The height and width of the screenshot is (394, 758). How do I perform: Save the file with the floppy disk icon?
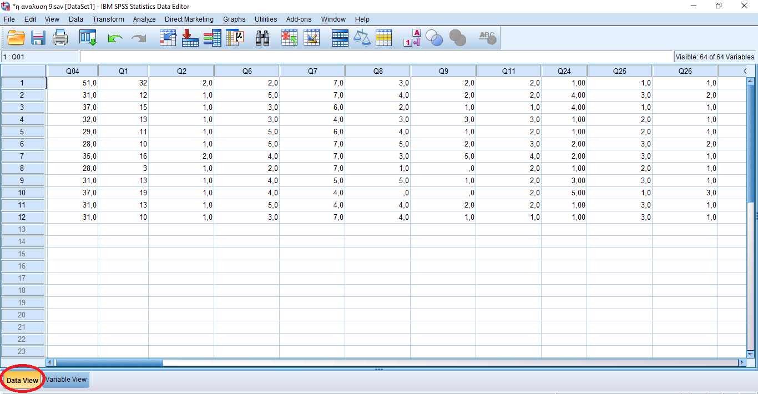pos(38,38)
